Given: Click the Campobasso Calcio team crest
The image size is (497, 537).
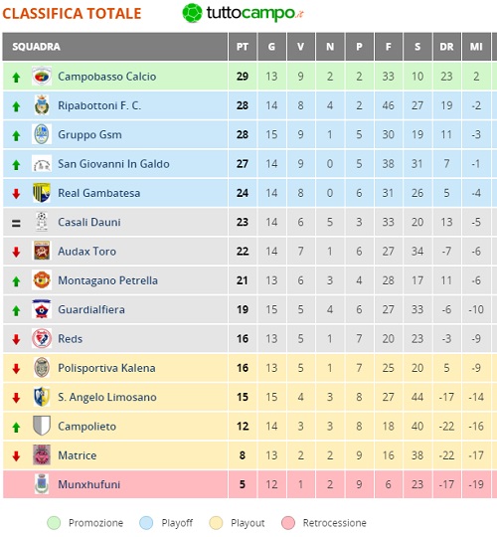Looking at the screenshot, I should tap(42, 76).
